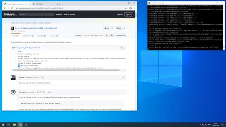Click the page vertical scrollbar

point(136,15)
